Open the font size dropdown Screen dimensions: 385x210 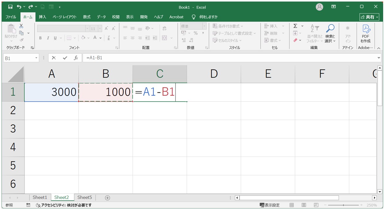[x=100, y=29]
